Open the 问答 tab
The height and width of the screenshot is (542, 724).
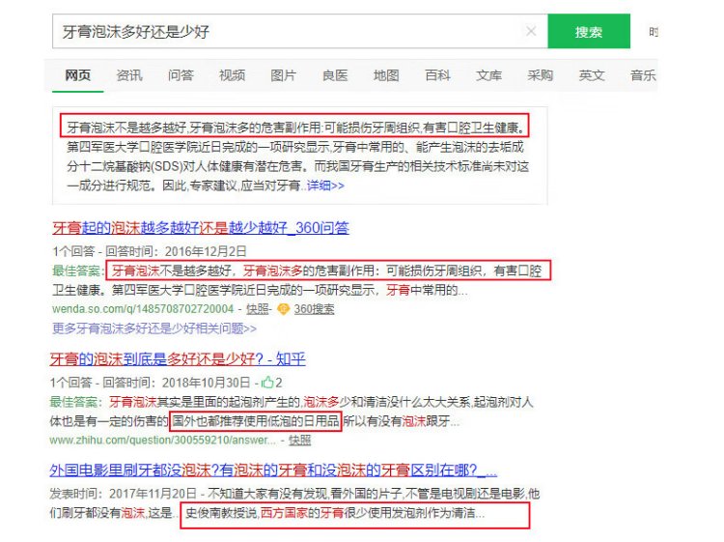181,76
